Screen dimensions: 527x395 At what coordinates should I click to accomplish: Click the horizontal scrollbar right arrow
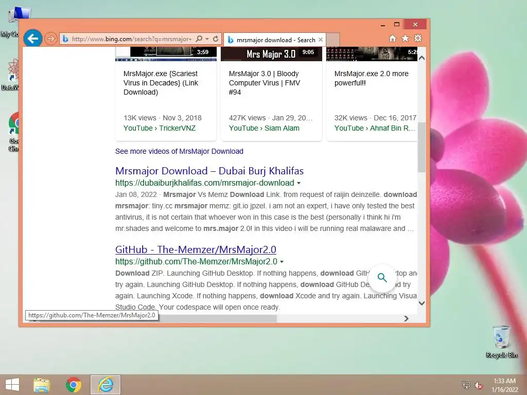pyautogui.click(x=407, y=318)
